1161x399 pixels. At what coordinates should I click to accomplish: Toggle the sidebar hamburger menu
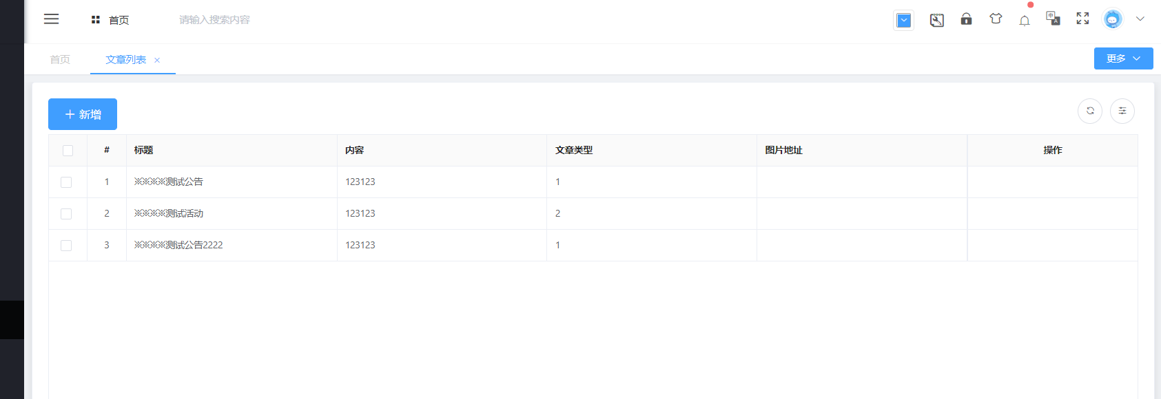coord(52,19)
